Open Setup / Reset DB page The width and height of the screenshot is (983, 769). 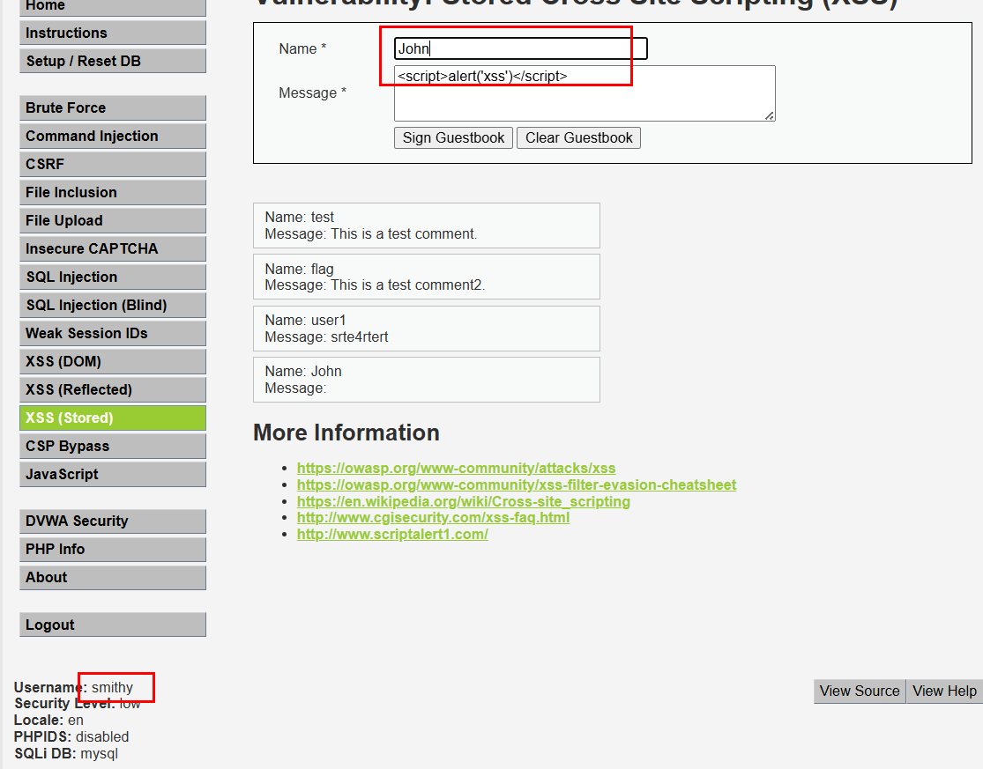click(x=113, y=61)
